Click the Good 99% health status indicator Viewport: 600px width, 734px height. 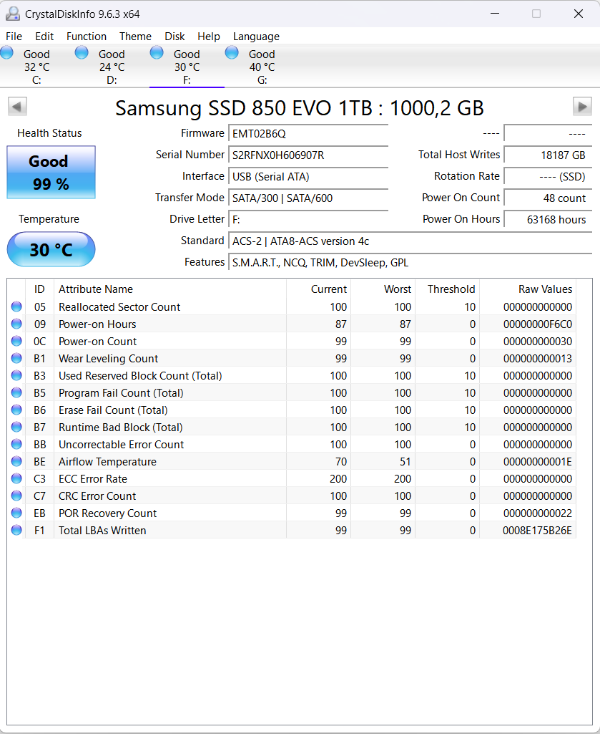(x=50, y=172)
